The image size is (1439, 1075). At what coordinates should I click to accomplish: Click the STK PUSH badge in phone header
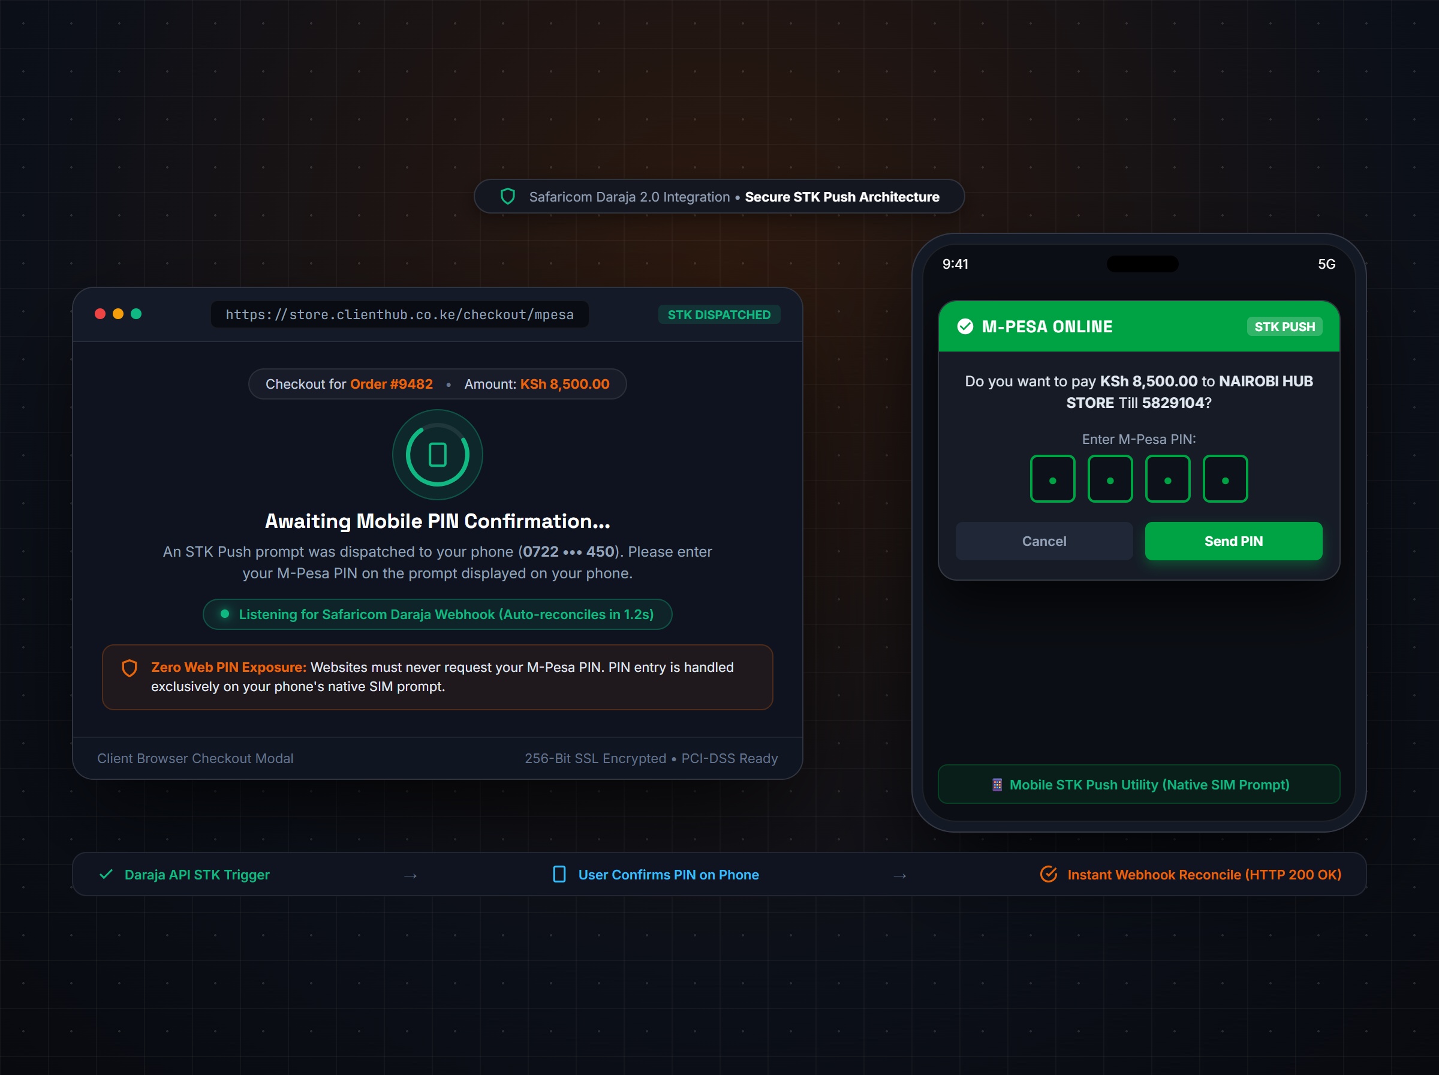click(1284, 327)
